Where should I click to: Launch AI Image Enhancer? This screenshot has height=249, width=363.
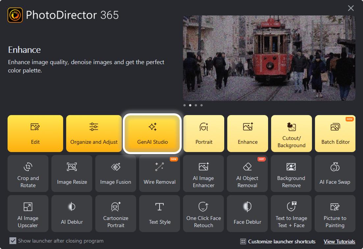[203, 173]
